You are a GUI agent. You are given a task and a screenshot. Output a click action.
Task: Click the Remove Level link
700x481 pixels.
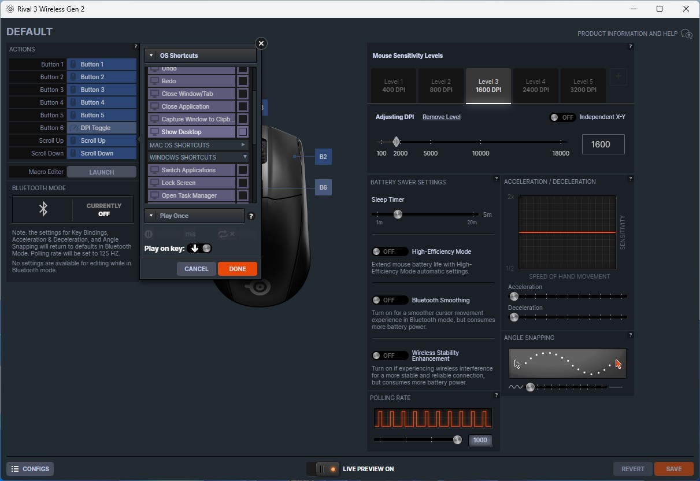[x=441, y=117]
